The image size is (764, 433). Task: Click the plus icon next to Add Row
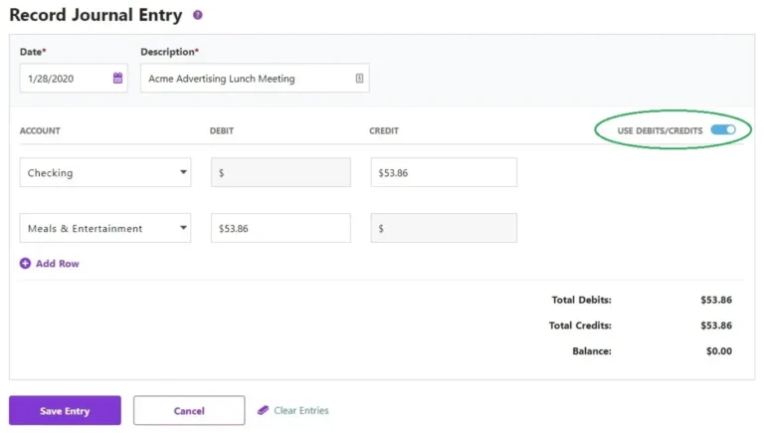pyautogui.click(x=25, y=264)
